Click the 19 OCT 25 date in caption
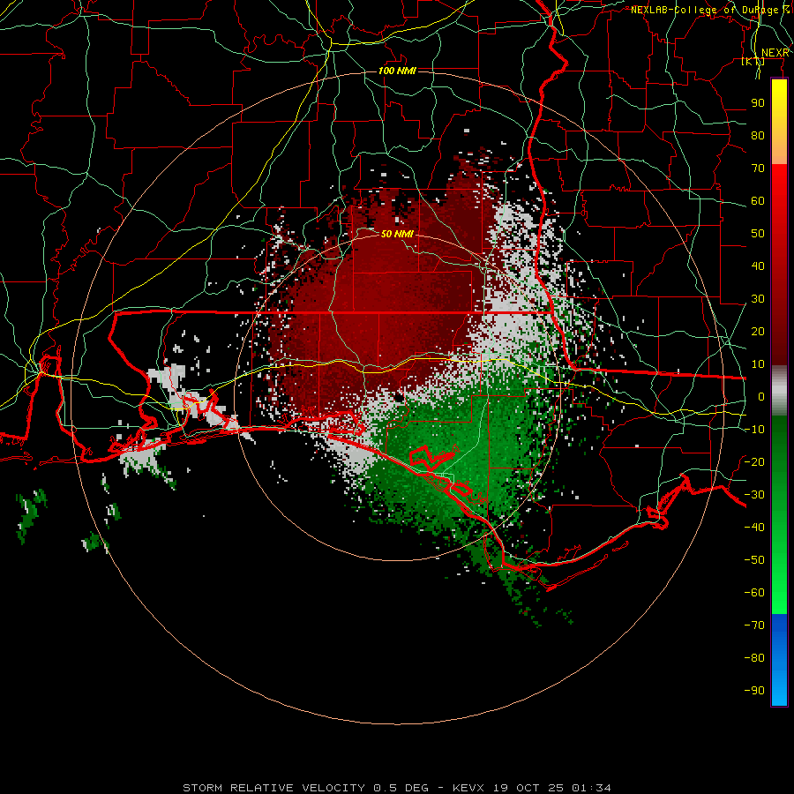 coord(528,788)
